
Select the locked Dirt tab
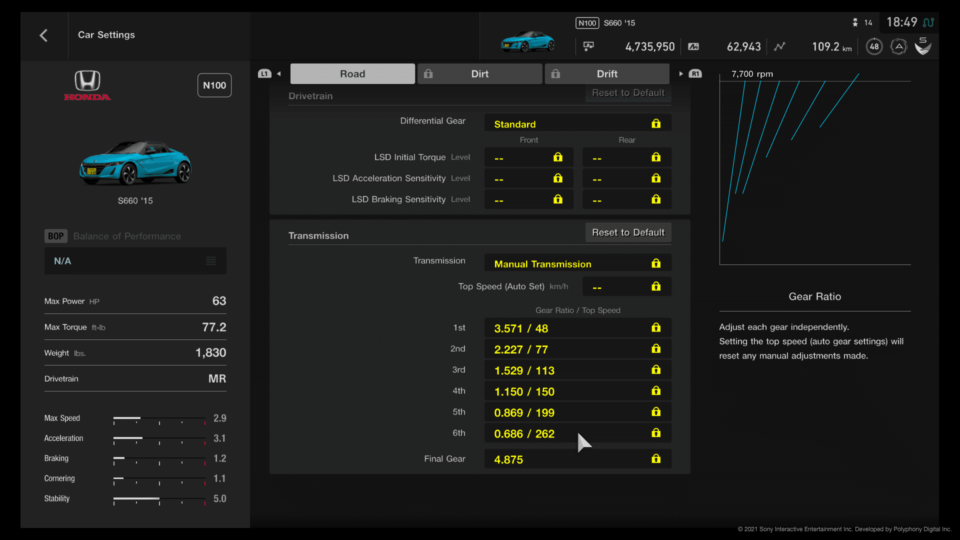pos(479,73)
